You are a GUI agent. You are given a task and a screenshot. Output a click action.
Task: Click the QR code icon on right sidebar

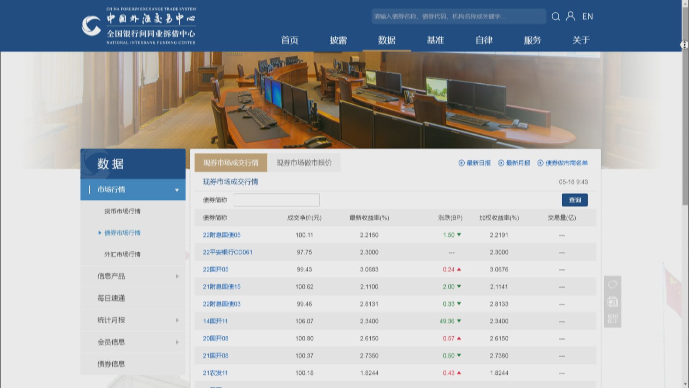click(x=613, y=318)
